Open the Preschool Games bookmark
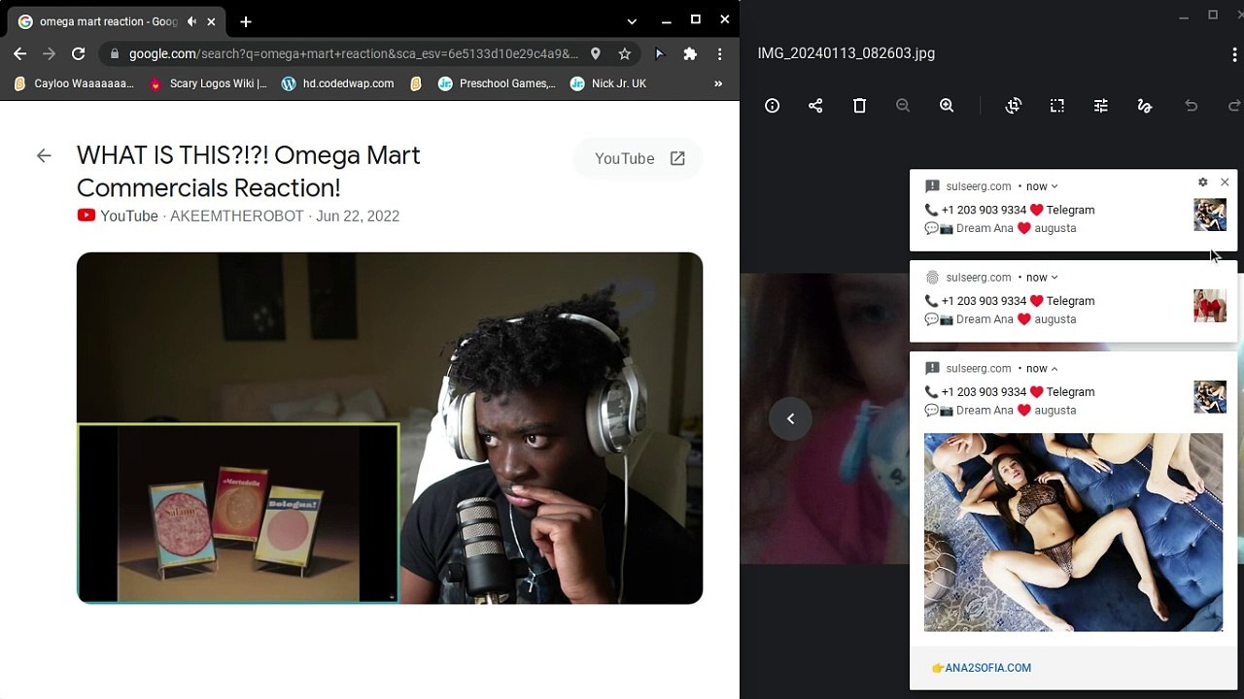Image resolution: width=1244 pixels, height=699 pixels. click(x=497, y=83)
